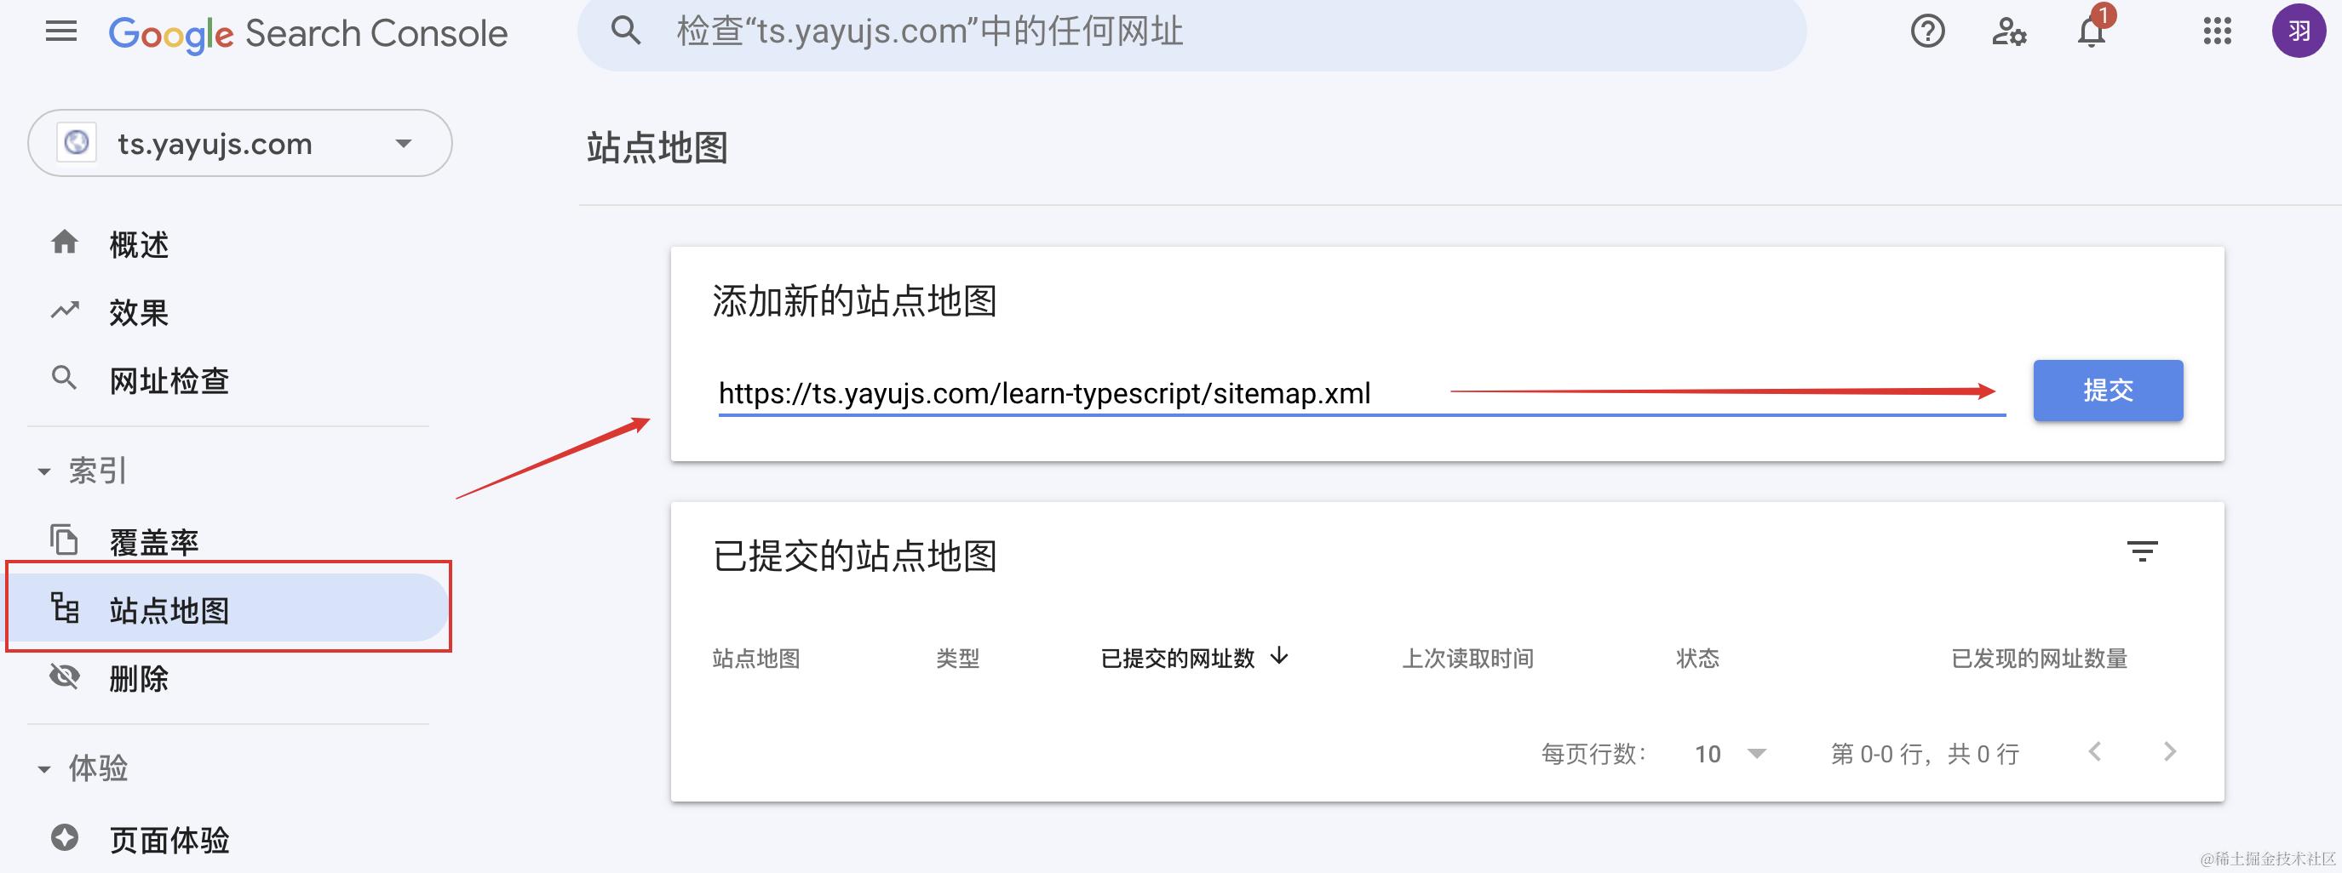
Task: Click the 类型 column header
Action: point(958,659)
